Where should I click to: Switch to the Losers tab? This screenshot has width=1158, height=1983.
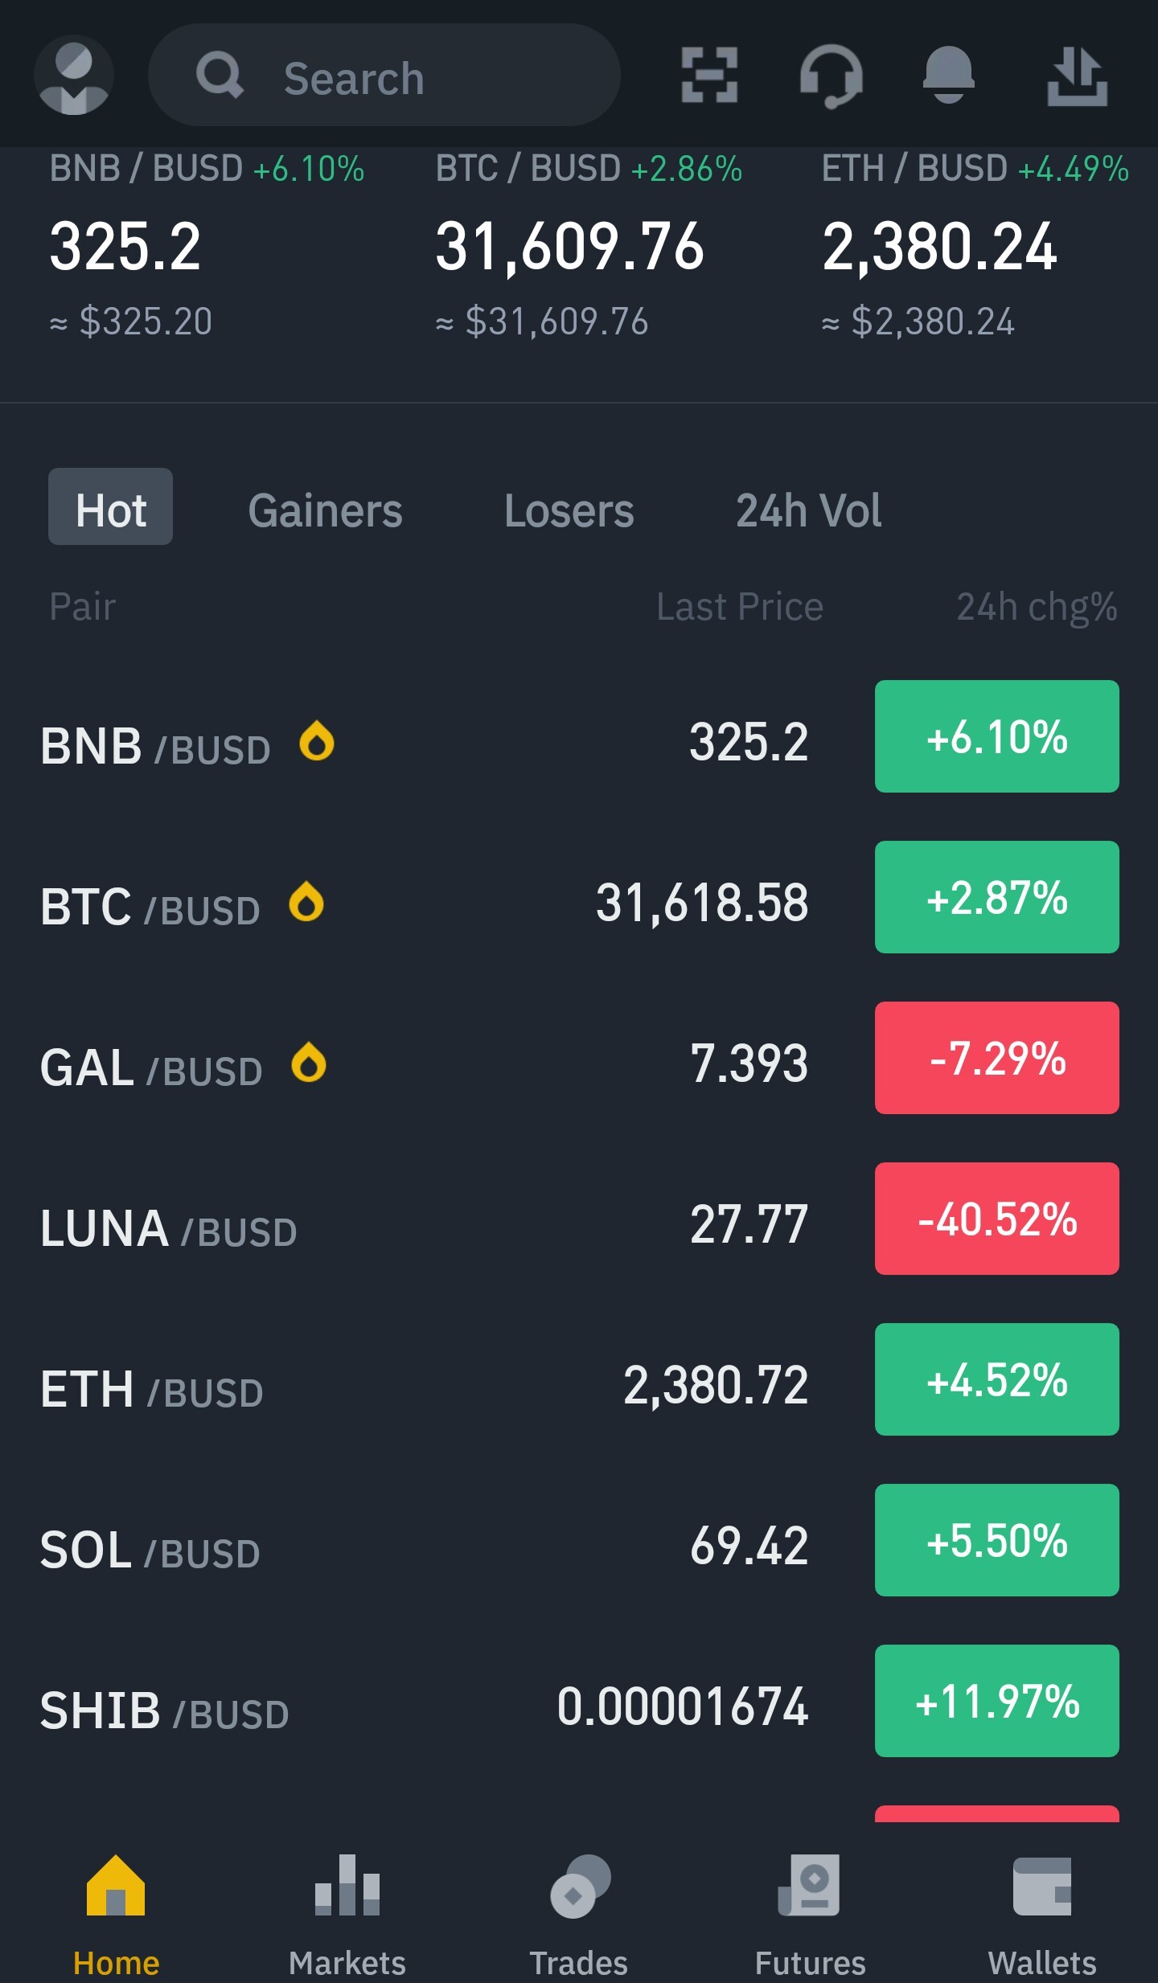tap(569, 510)
